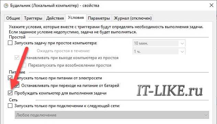This screenshot has height=124, width=217.
Task: Open the Журнал (отключен) tab
Action: (x=133, y=18)
